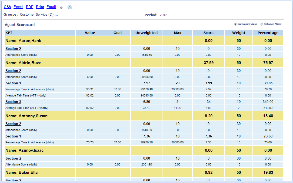Export the scorecard as CSV

pos(8,7)
